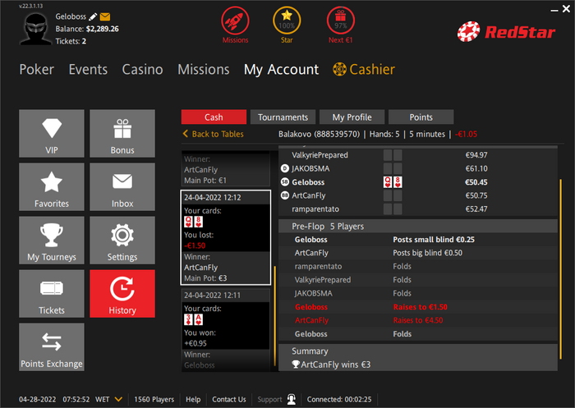Click the Back to Tables link
Screen dimensions: 575x408
tap(218, 134)
